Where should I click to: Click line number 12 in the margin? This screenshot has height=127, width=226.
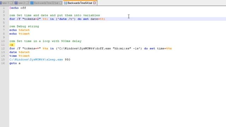(x=3, y=49)
